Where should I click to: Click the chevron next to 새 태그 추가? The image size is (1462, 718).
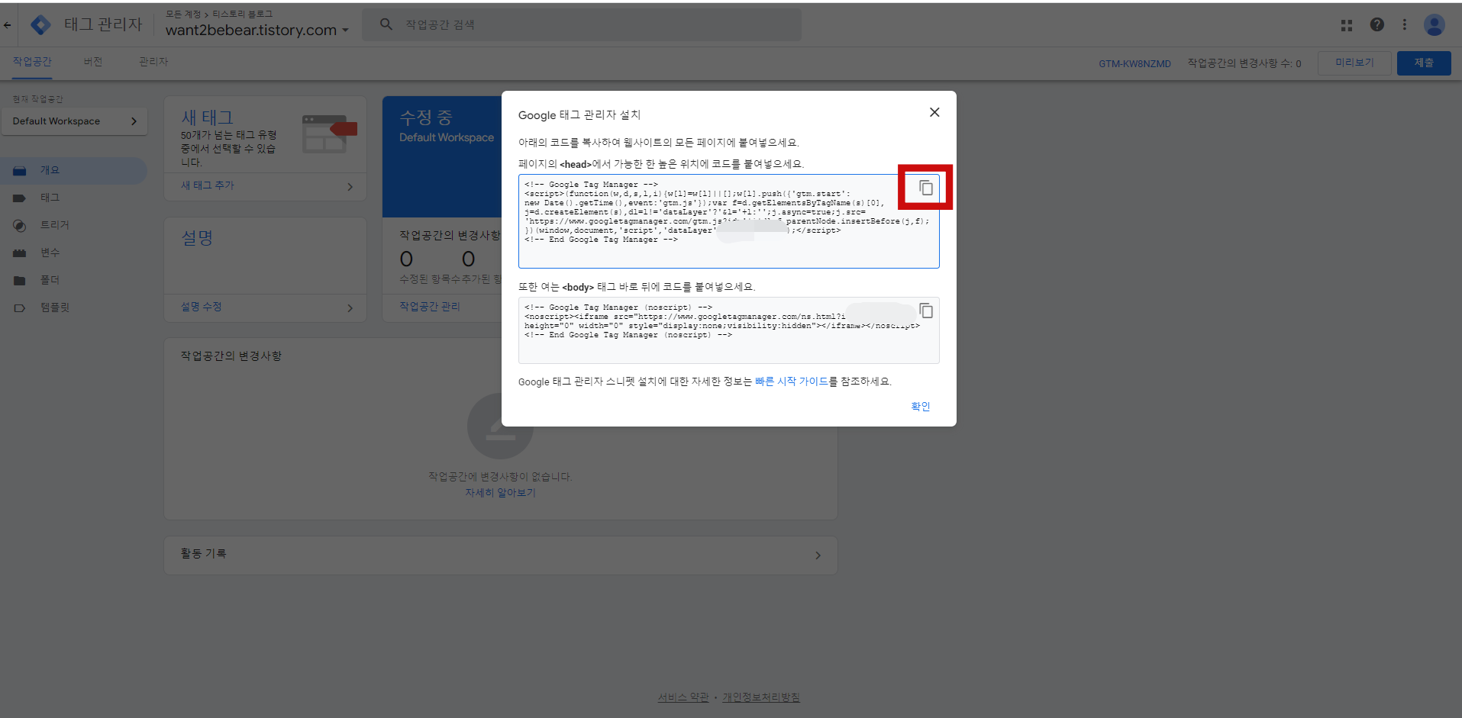click(350, 186)
